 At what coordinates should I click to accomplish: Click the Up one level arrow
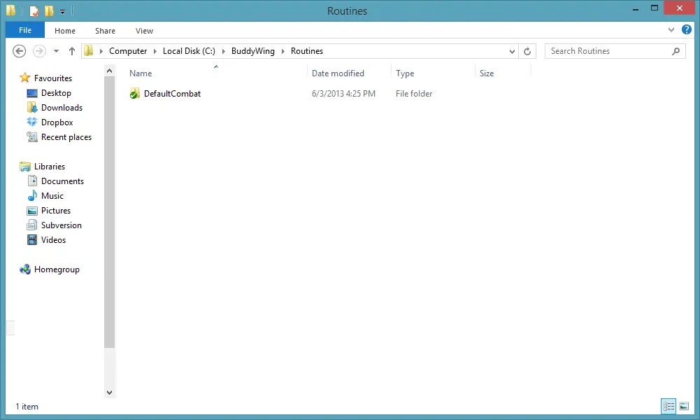[x=71, y=51]
